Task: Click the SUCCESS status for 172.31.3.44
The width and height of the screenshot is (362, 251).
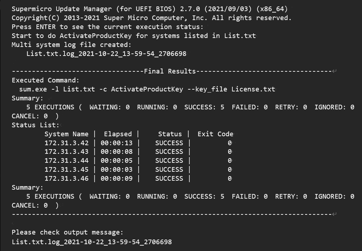Action: point(169,161)
